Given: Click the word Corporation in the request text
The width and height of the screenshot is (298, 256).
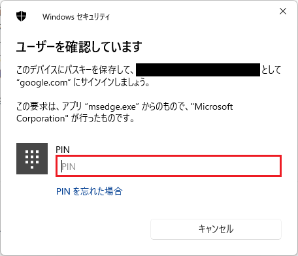Looking at the screenshot, I should [41, 119].
